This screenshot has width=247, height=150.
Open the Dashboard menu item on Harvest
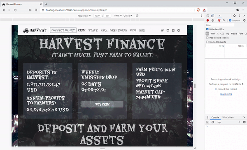(x=118, y=30)
